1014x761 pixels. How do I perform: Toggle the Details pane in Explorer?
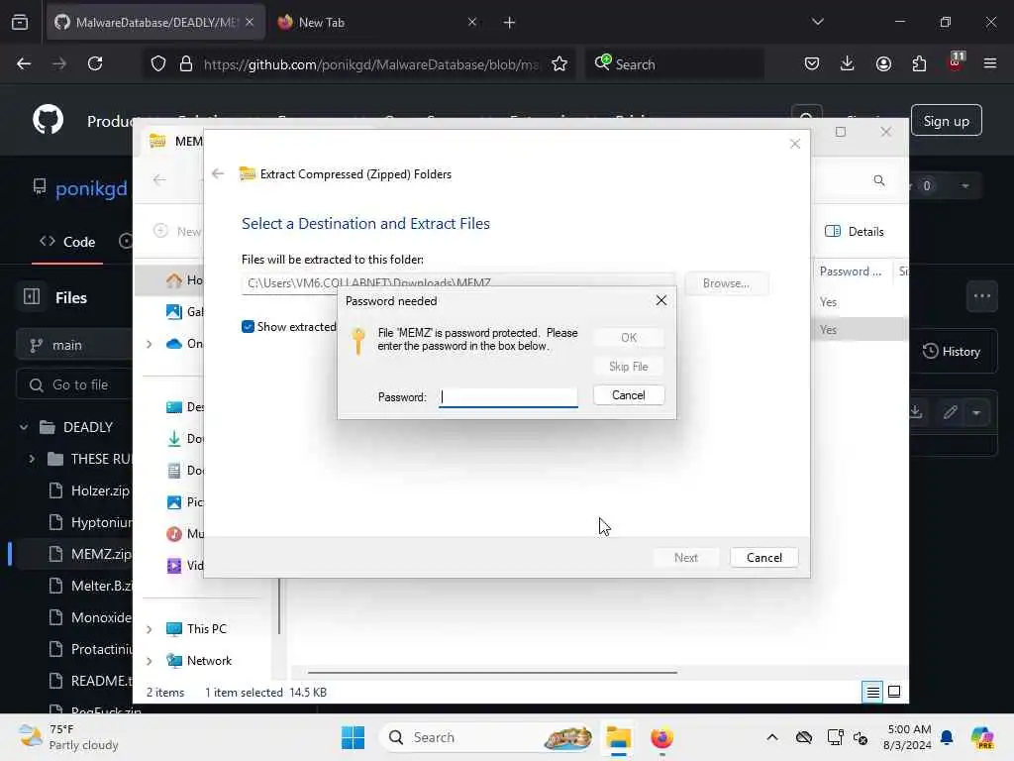pyautogui.click(x=855, y=232)
